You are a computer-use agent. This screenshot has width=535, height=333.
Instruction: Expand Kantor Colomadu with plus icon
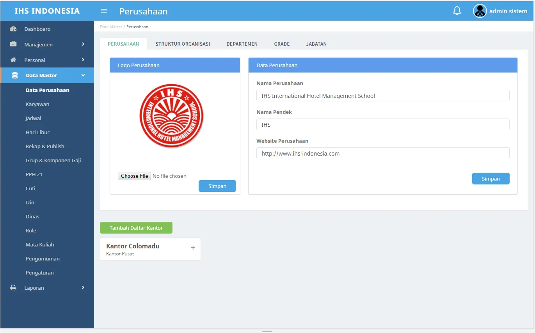click(193, 248)
